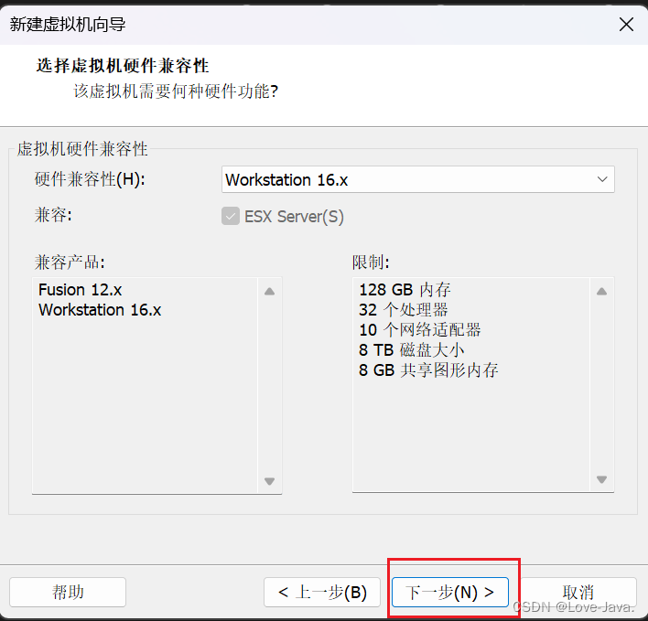Select the 10 个网络适配器 limit entry
Screen dimensions: 648x621
pos(420,329)
